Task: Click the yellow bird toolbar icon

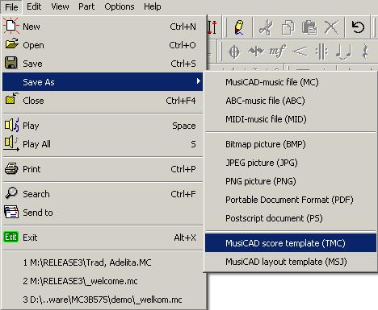Action: coord(239,27)
